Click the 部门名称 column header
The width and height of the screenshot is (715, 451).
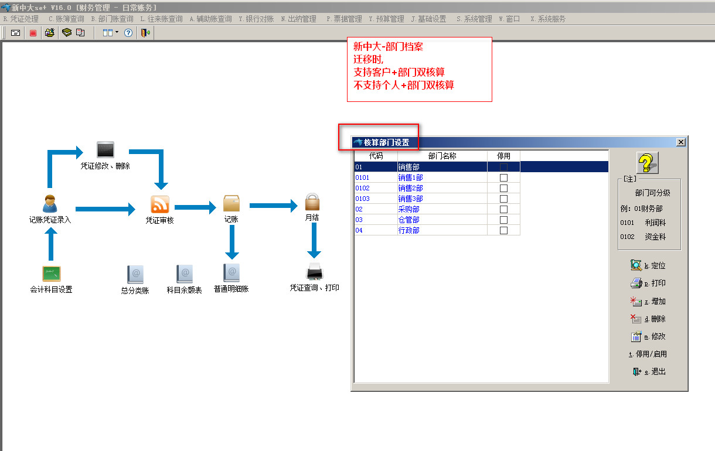(442, 156)
